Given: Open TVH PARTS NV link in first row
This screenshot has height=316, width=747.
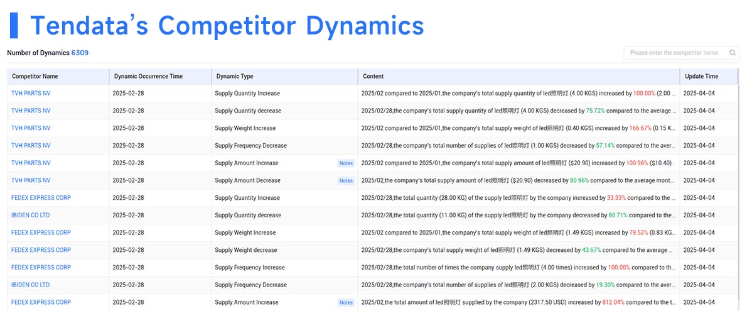Looking at the screenshot, I should click(31, 94).
